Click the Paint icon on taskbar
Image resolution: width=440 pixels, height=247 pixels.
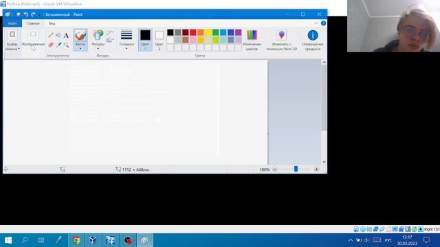click(x=145, y=240)
